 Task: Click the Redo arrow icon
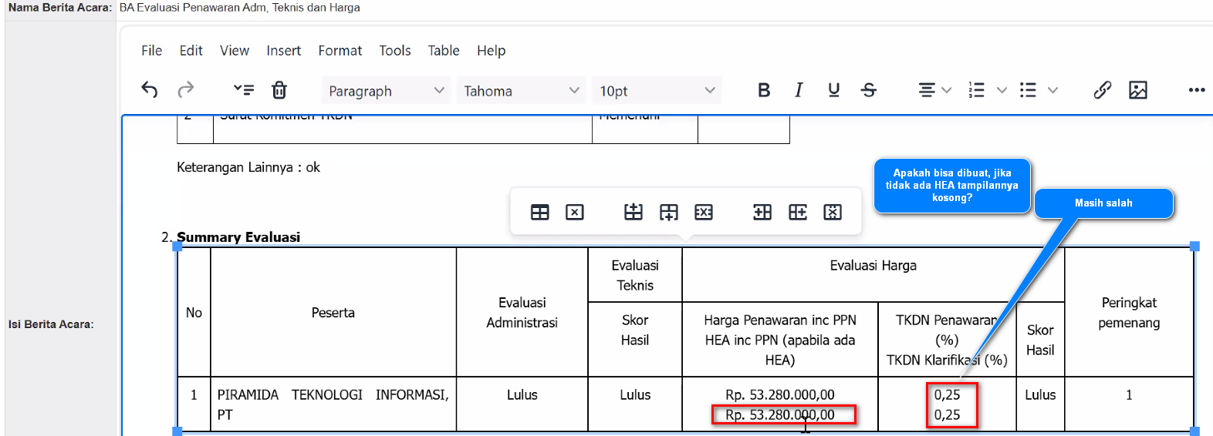(185, 90)
